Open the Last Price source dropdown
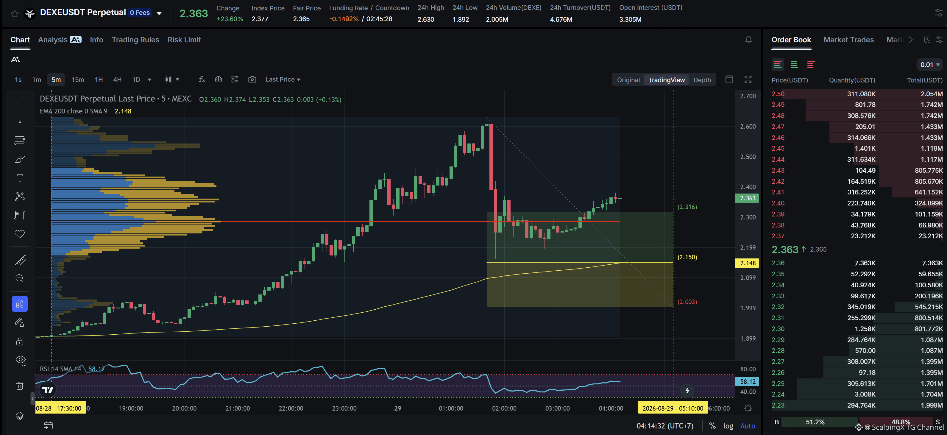 tap(283, 79)
